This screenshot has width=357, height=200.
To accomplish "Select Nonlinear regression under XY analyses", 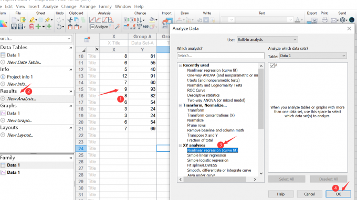I will click(x=213, y=150).
